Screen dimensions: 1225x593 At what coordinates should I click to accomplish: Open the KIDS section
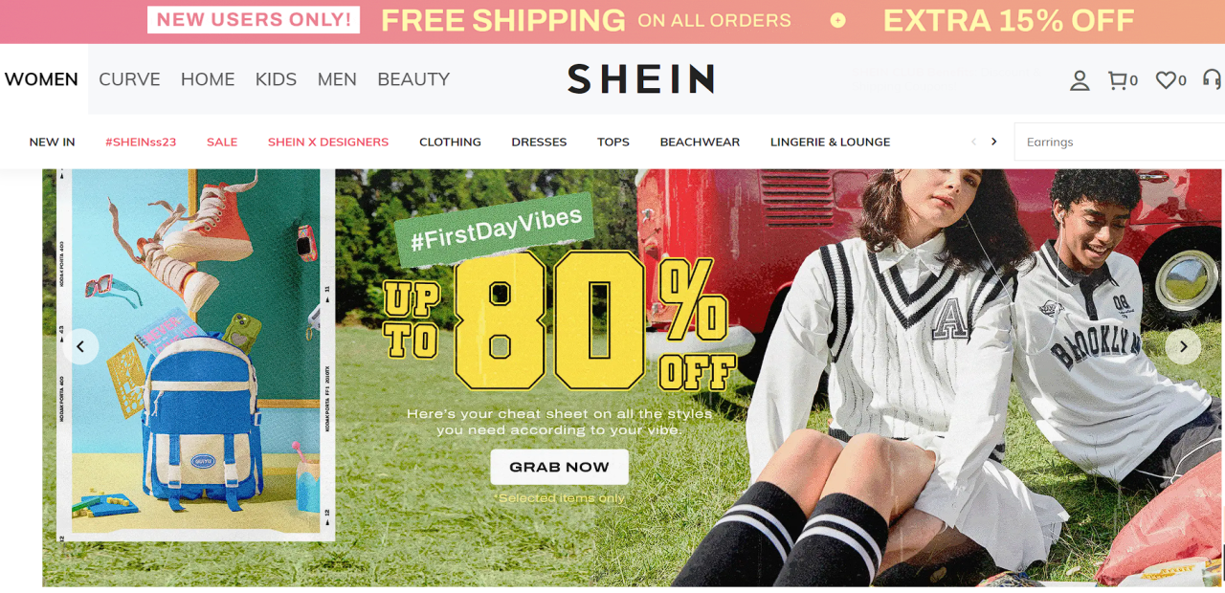[276, 79]
